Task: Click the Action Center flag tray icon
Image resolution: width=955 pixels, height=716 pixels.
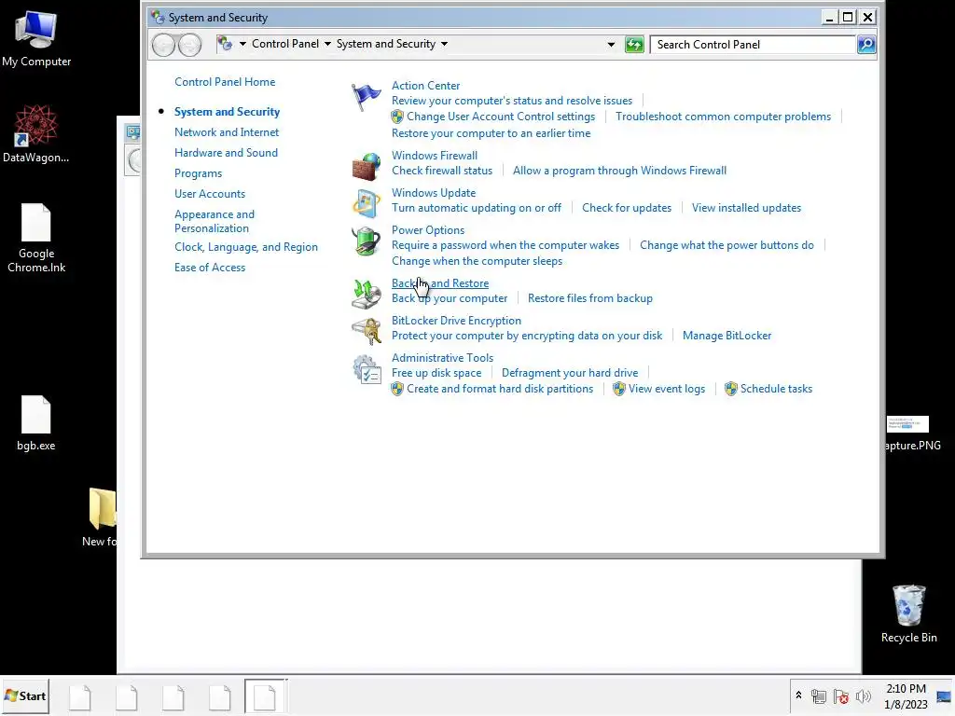Action: (841, 695)
